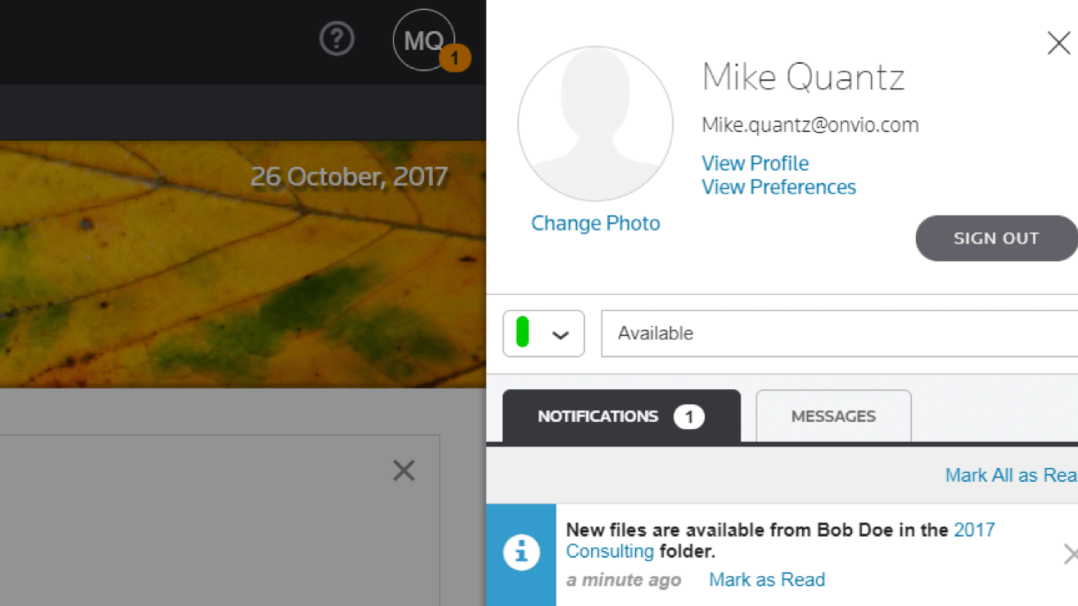Image resolution: width=1078 pixels, height=606 pixels.
Task: Click the orange notification badge on avatar
Action: (x=455, y=58)
